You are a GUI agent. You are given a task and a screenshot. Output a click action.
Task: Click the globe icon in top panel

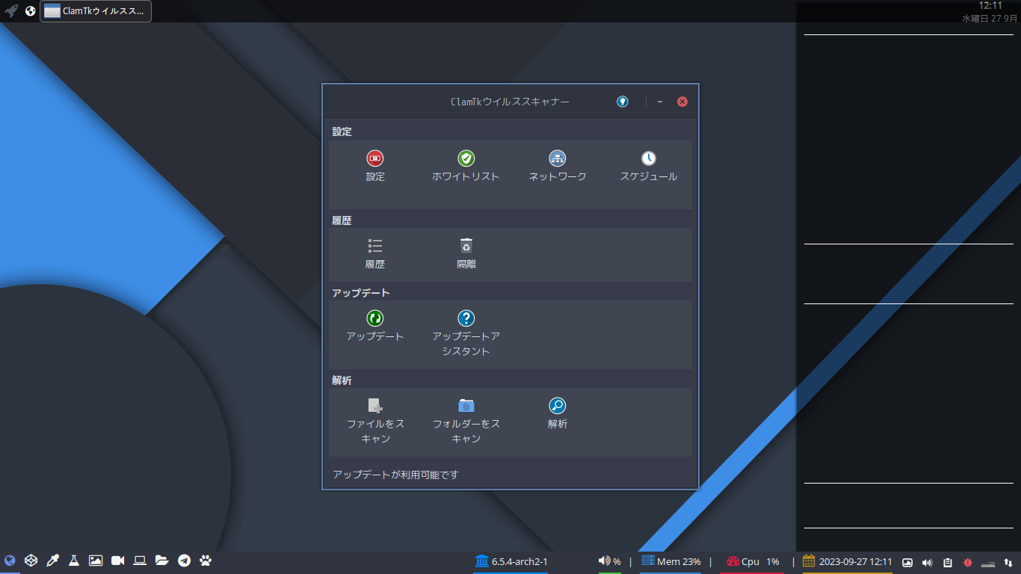31,11
